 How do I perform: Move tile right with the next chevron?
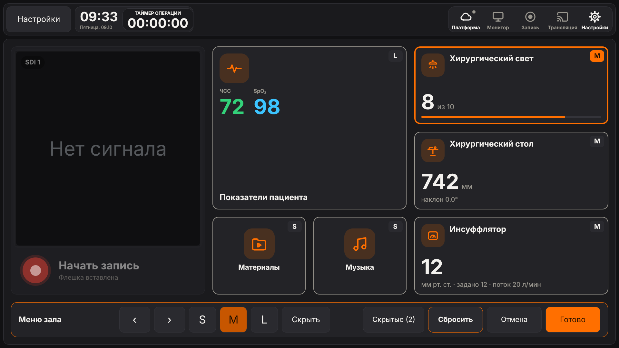coord(169,320)
